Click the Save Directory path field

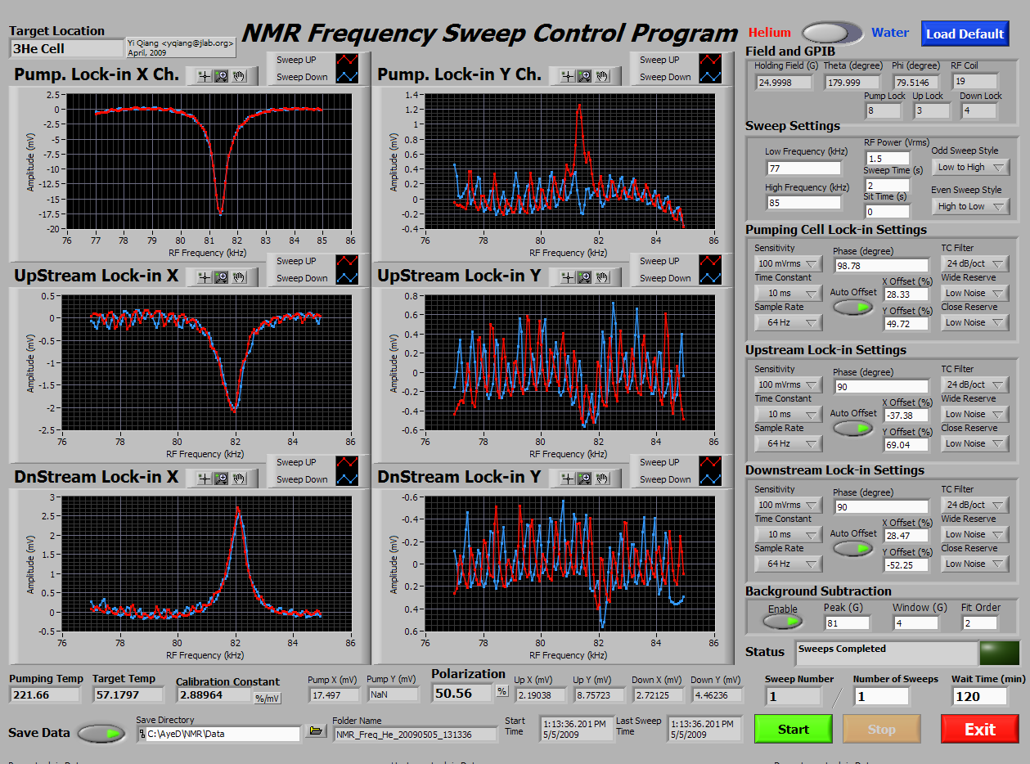(218, 734)
